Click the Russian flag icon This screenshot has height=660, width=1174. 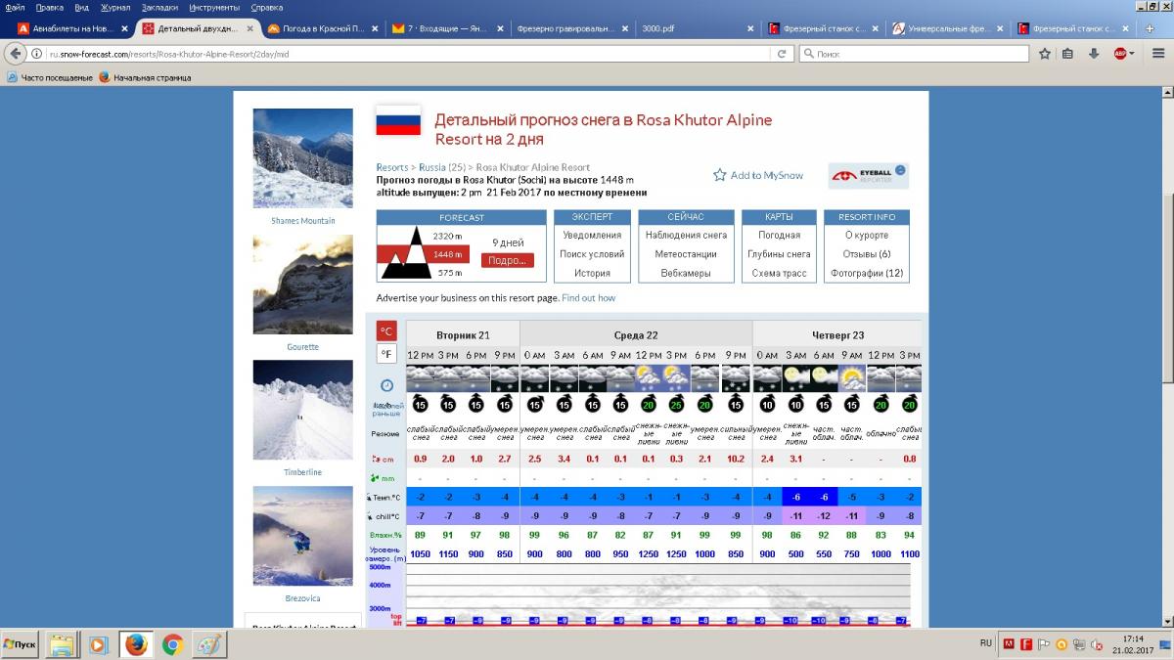click(398, 121)
